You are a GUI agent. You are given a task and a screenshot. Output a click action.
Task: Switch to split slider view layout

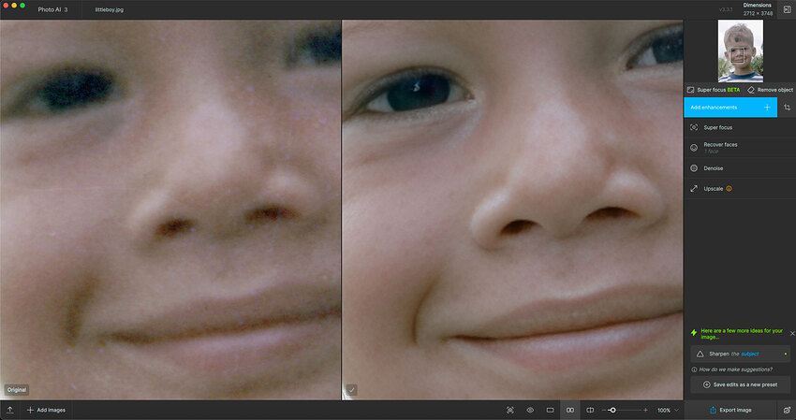click(590, 410)
